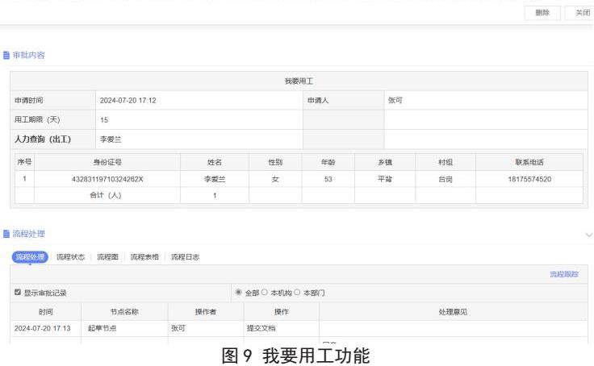The width and height of the screenshot is (594, 366).
Task: Select the 流程处理 tab
Action: [31, 257]
